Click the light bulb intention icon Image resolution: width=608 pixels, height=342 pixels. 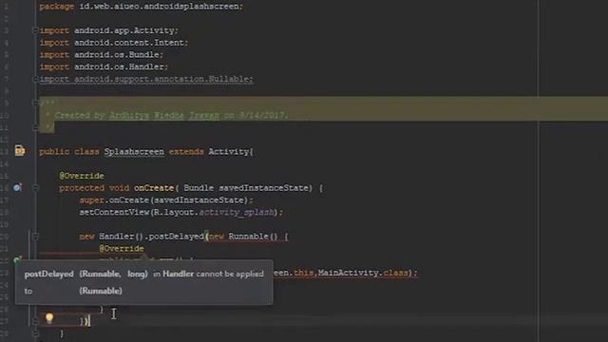pyautogui.click(x=49, y=318)
